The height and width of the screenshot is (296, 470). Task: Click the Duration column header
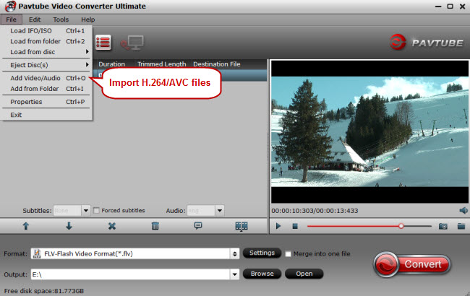[x=111, y=64]
